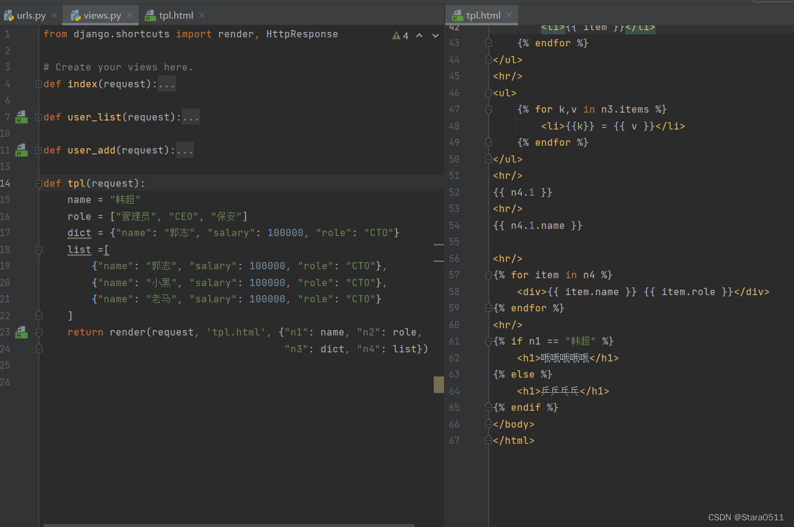
Task: Click line number 48 in tpl.html gutter
Action: pos(454,126)
